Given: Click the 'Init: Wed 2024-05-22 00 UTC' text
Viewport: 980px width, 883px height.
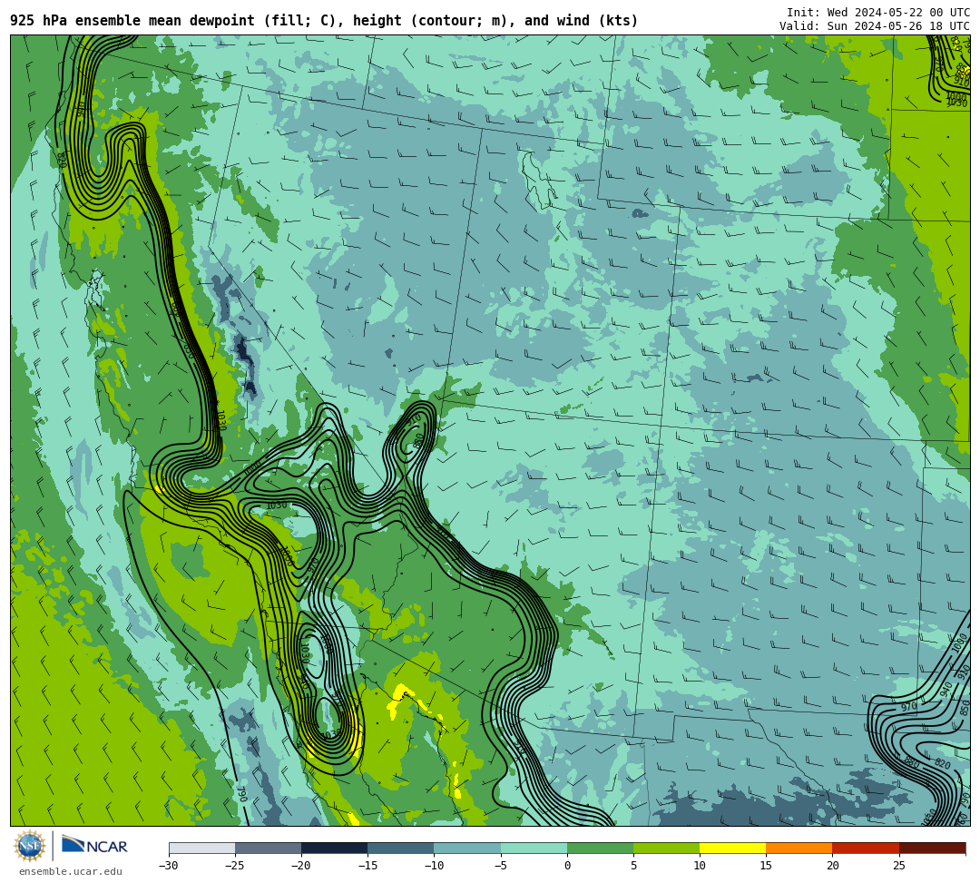Looking at the screenshot, I should tap(878, 13).
